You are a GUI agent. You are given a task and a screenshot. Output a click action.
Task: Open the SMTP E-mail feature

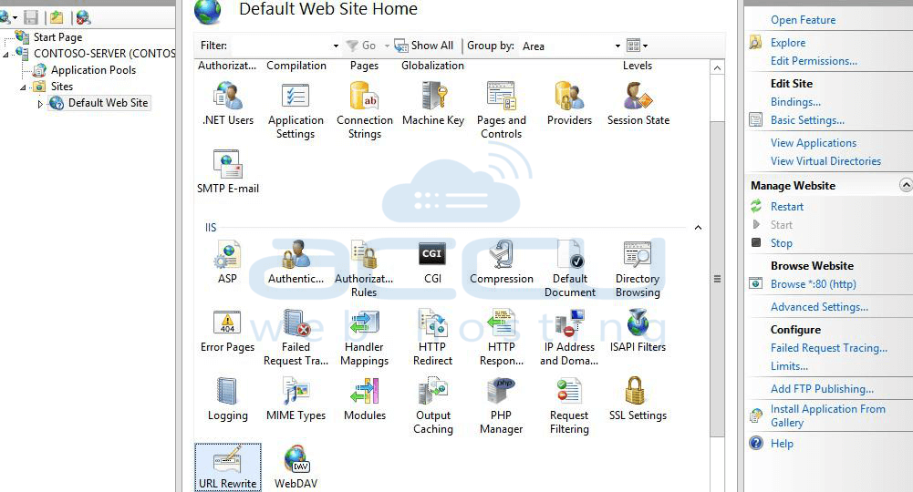[x=228, y=171]
